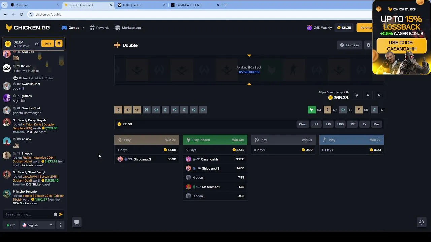The height and width of the screenshot is (242, 431).
Task: Play on the tan Win 2x side
Action: (x=147, y=140)
